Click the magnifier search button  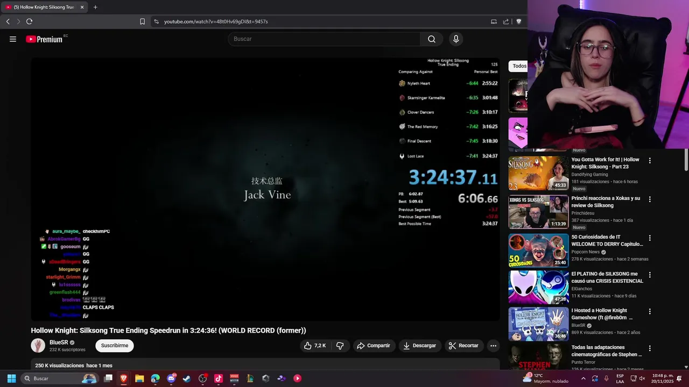click(x=432, y=39)
